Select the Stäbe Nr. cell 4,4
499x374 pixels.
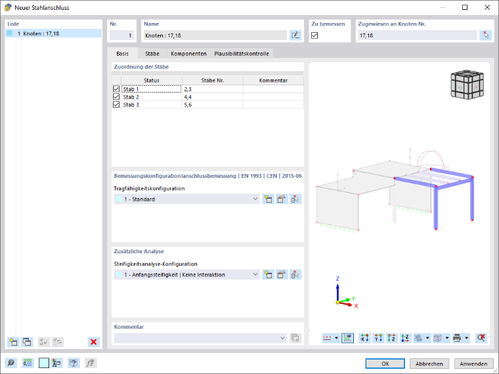coord(213,96)
